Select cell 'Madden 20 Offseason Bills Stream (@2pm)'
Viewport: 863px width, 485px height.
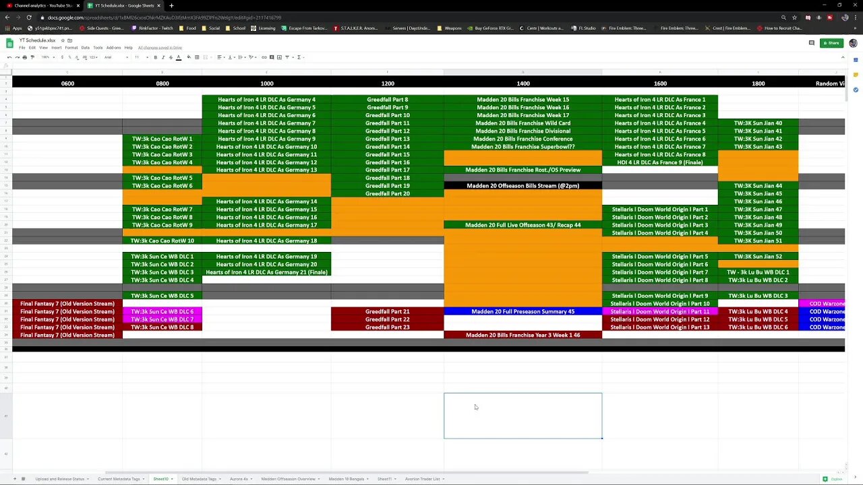tap(523, 185)
